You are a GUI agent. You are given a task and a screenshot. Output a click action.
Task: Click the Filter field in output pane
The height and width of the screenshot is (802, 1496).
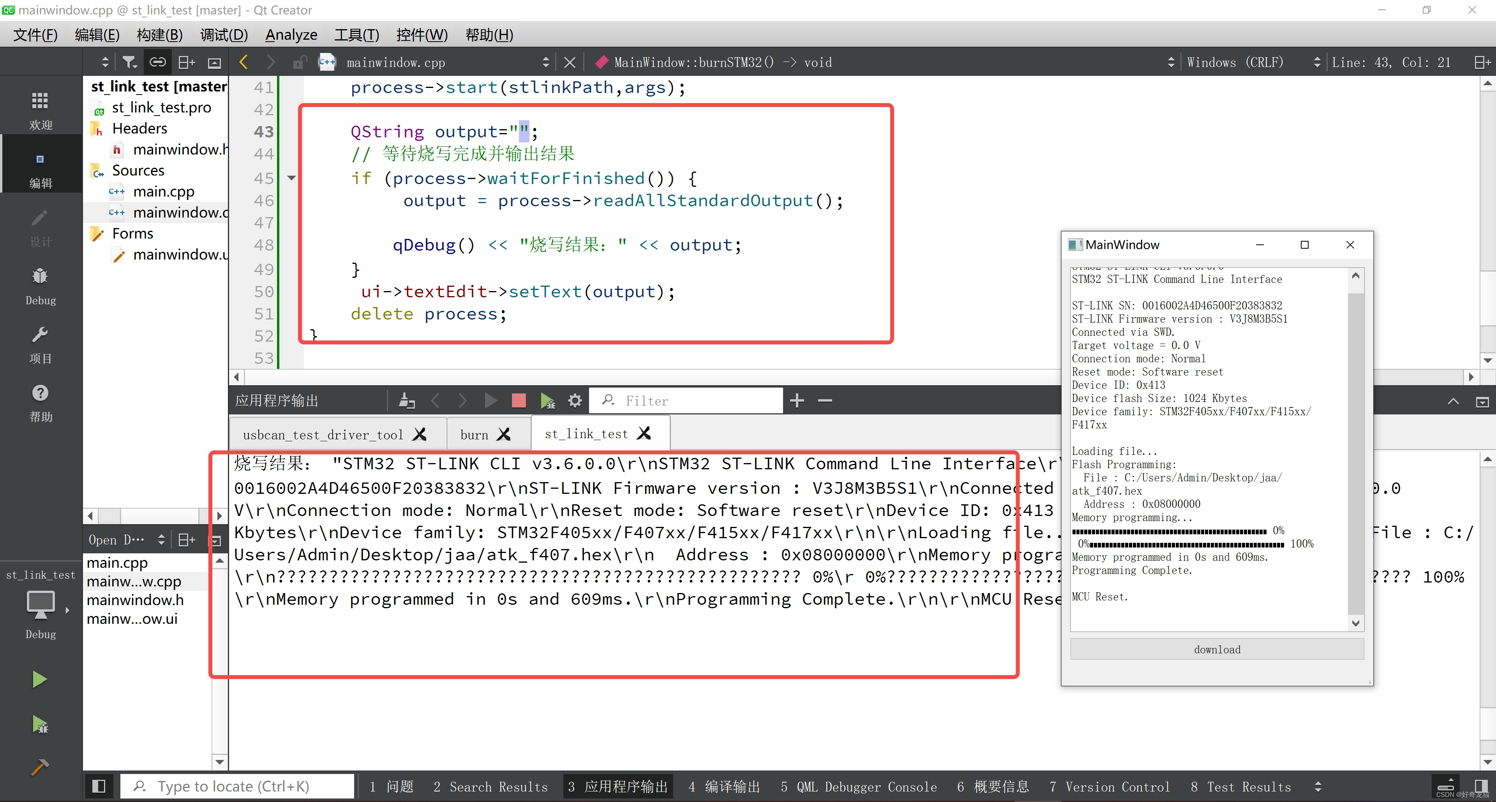click(686, 400)
